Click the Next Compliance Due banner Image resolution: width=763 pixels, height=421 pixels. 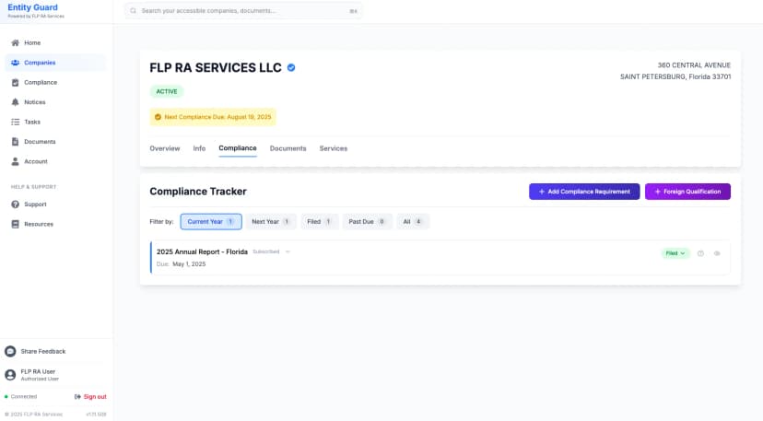(x=213, y=117)
